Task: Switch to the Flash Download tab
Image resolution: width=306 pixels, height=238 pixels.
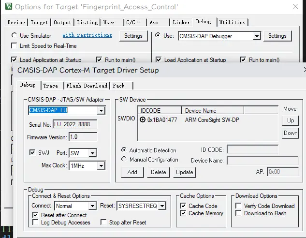Action: coord(87,86)
